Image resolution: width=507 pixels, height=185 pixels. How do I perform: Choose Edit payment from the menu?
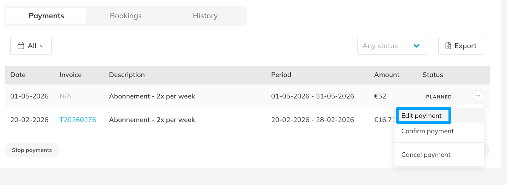421,116
